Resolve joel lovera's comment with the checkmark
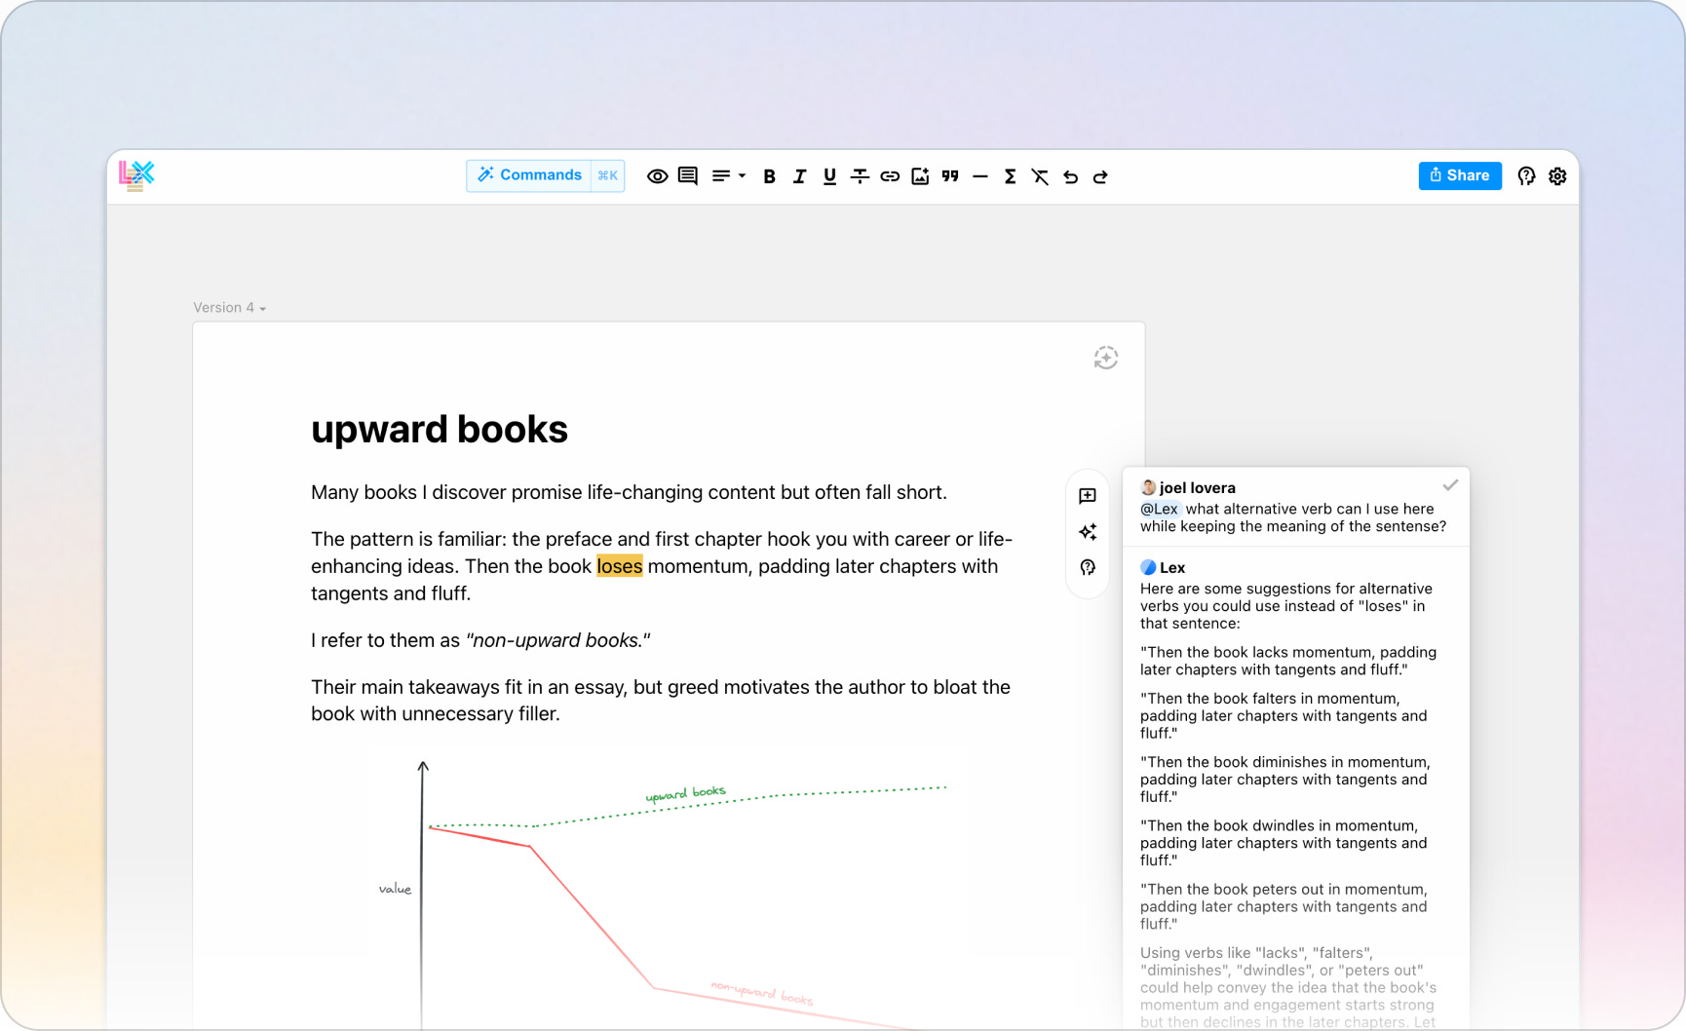 [1451, 483]
